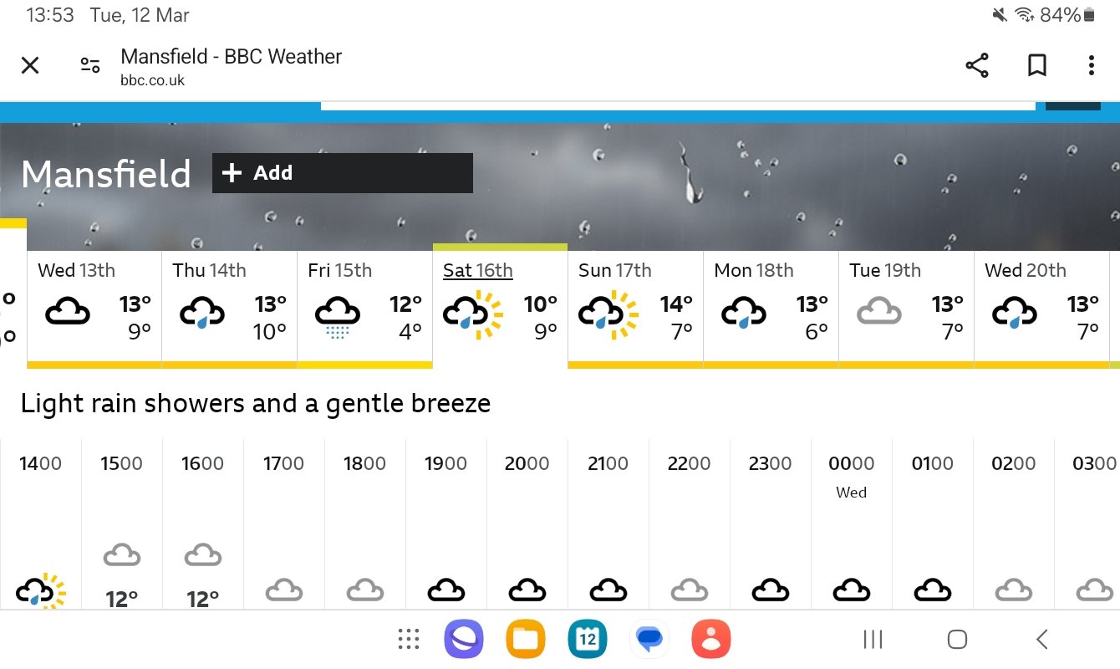Open the My Files folder app
1120x669 pixels.
click(526, 640)
